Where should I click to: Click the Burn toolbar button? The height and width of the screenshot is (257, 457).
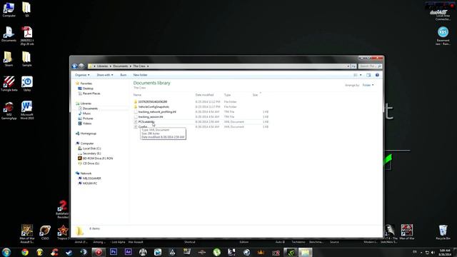tap(124, 75)
